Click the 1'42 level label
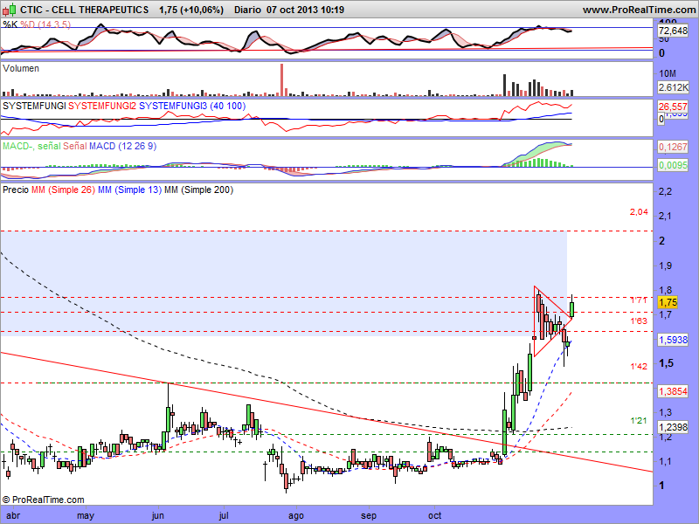Image resolution: width=699 pixels, height=524 pixels. 639,367
